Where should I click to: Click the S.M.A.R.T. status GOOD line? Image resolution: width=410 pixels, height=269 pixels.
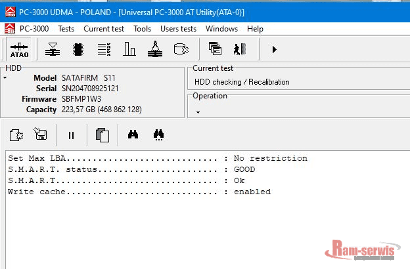[x=131, y=169]
